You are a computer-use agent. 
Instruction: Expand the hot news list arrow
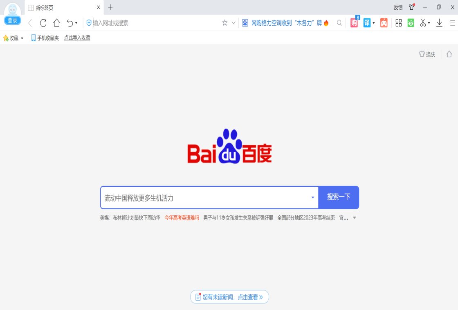pyautogui.click(x=354, y=218)
